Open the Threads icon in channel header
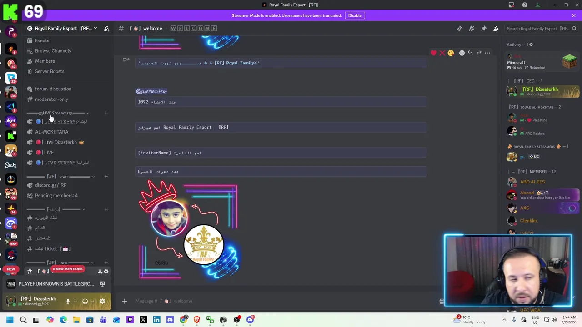 pos(459,28)
